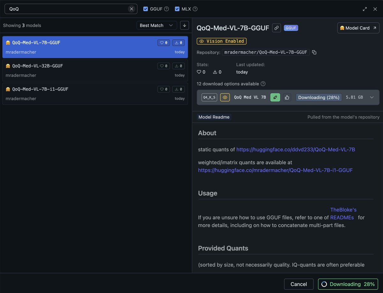Select QoQ-Med-VL-7B-GGUF in the results list

pyautogui.click(x=95, y=47)
